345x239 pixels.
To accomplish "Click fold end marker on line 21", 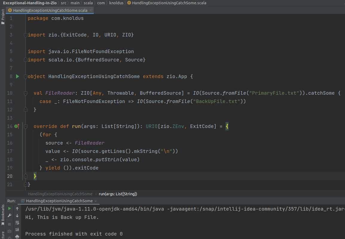I will tap(25, 184).
